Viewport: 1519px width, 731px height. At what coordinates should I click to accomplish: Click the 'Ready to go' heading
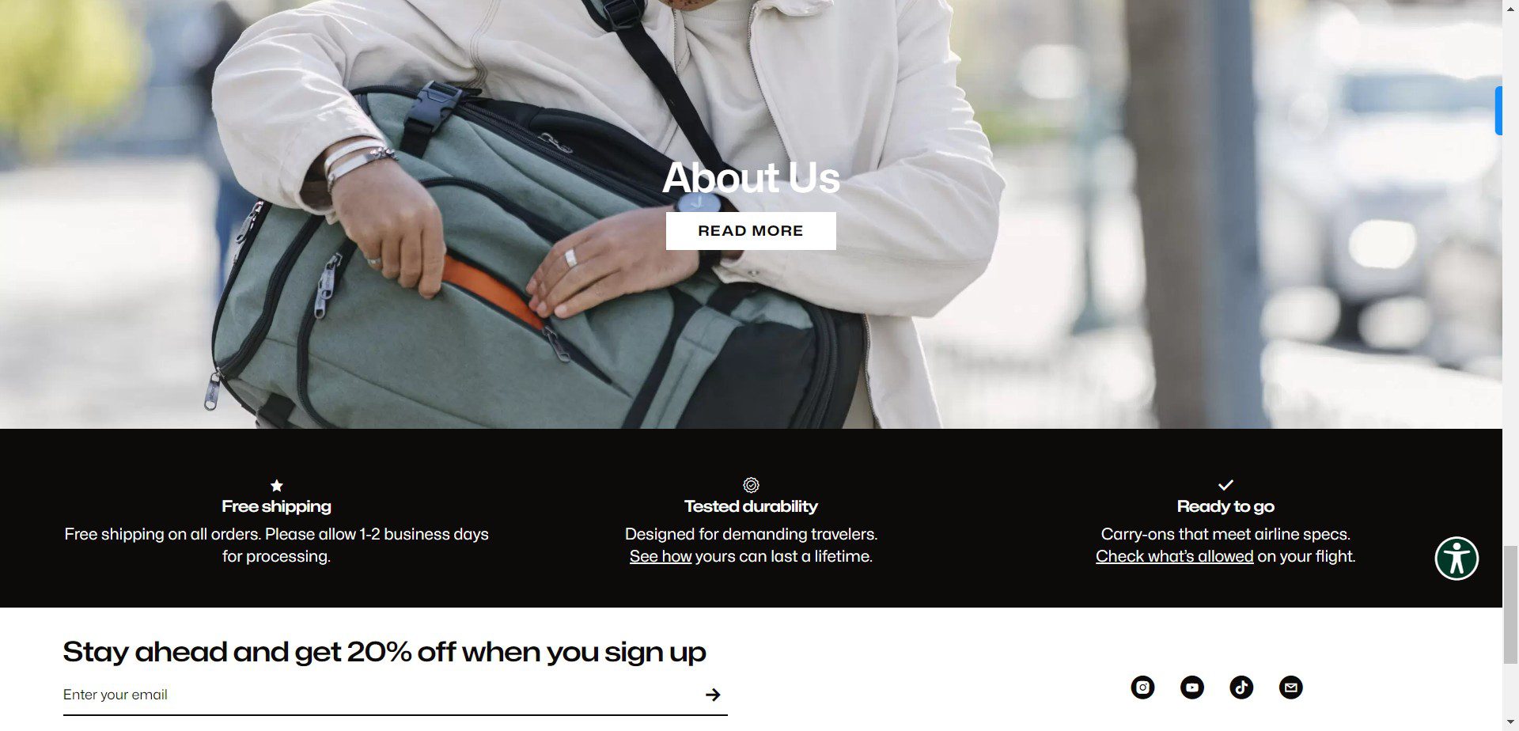click(x=1225, y=506)
